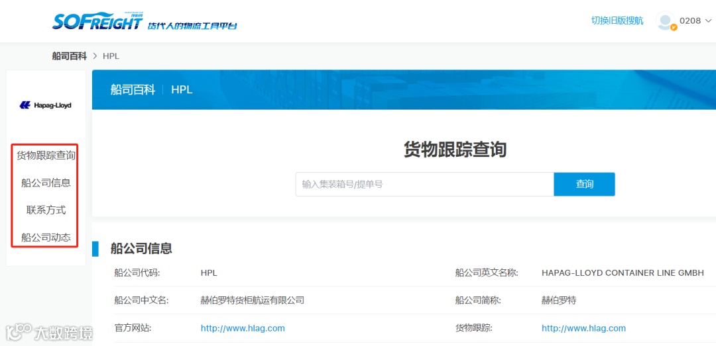Click 切换旧版搜航 link
Screen dimensions: 716x346
617,21
